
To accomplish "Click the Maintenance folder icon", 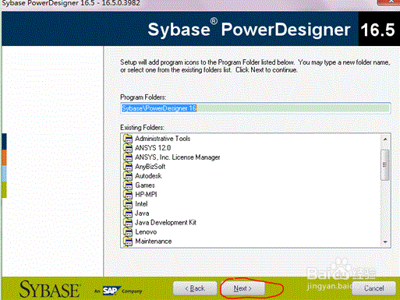I will [128, 242].
